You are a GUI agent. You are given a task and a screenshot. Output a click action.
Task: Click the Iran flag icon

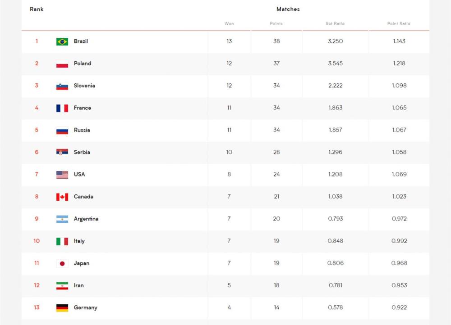click(x=62, y=286)
